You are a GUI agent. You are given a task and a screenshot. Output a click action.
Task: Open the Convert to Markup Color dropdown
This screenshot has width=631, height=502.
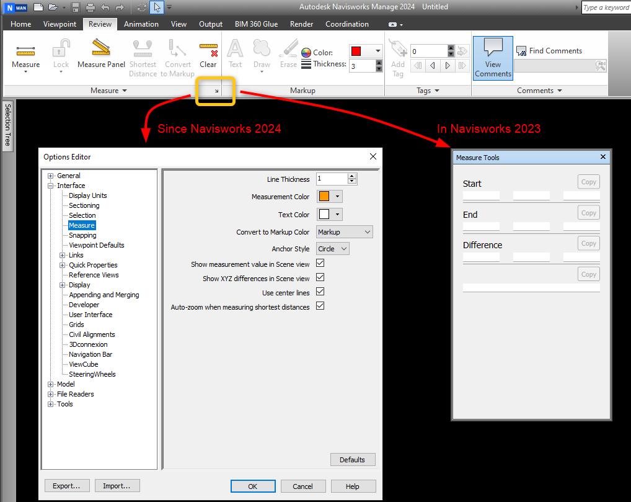click(345, 232)
